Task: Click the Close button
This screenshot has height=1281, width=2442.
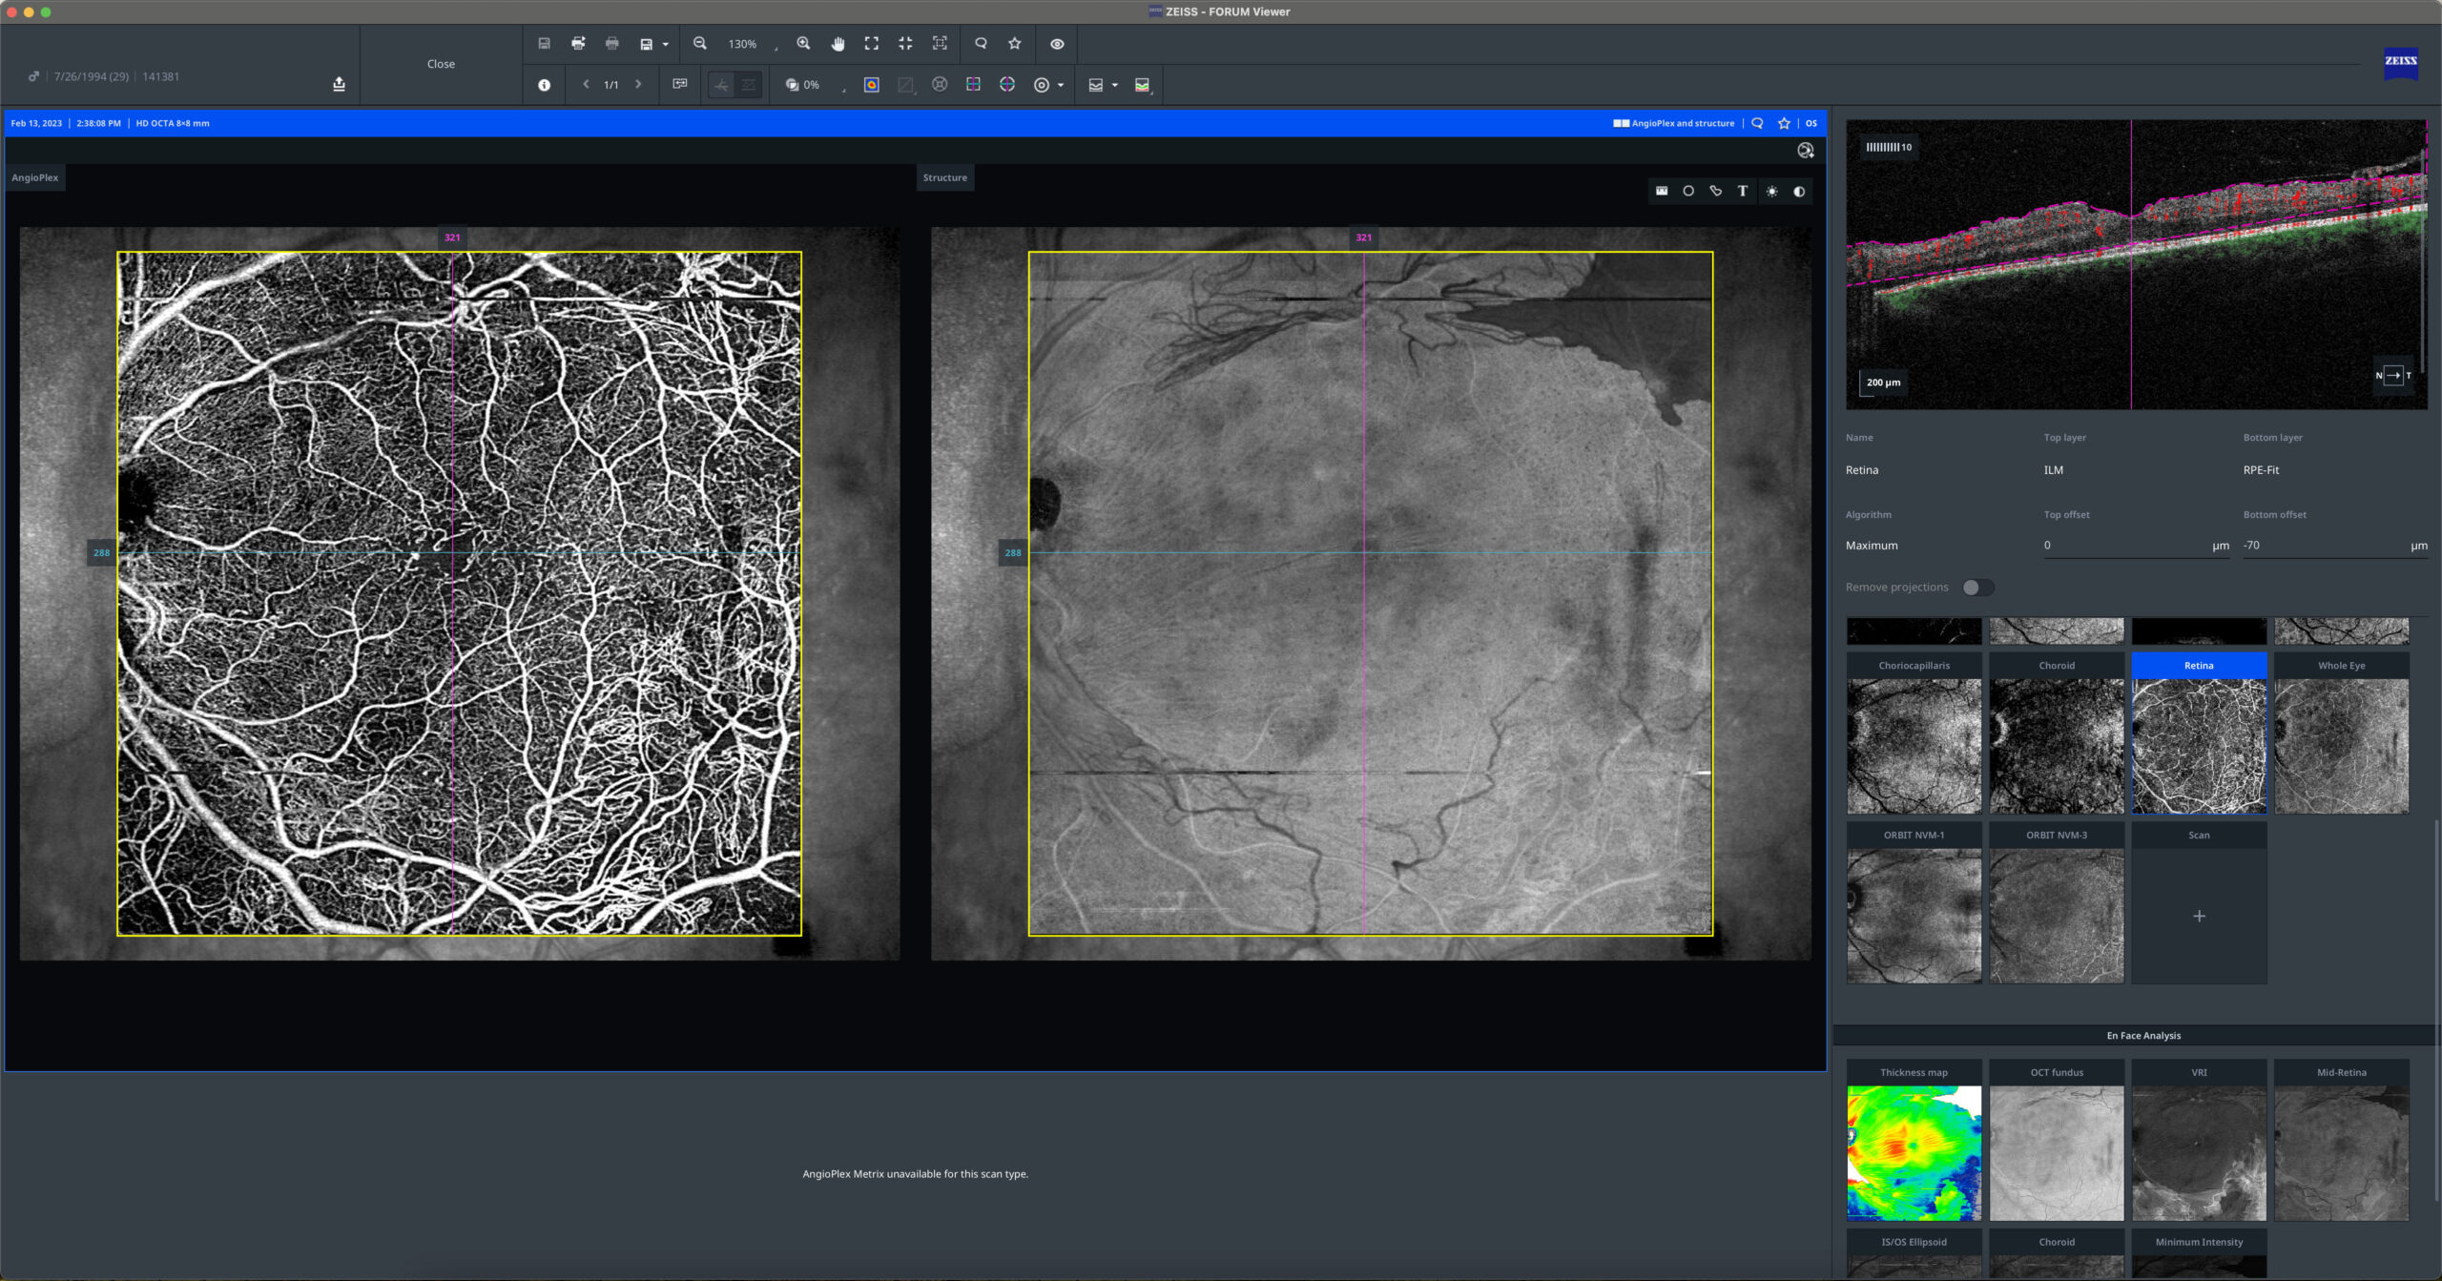Action: pos(441,64)
